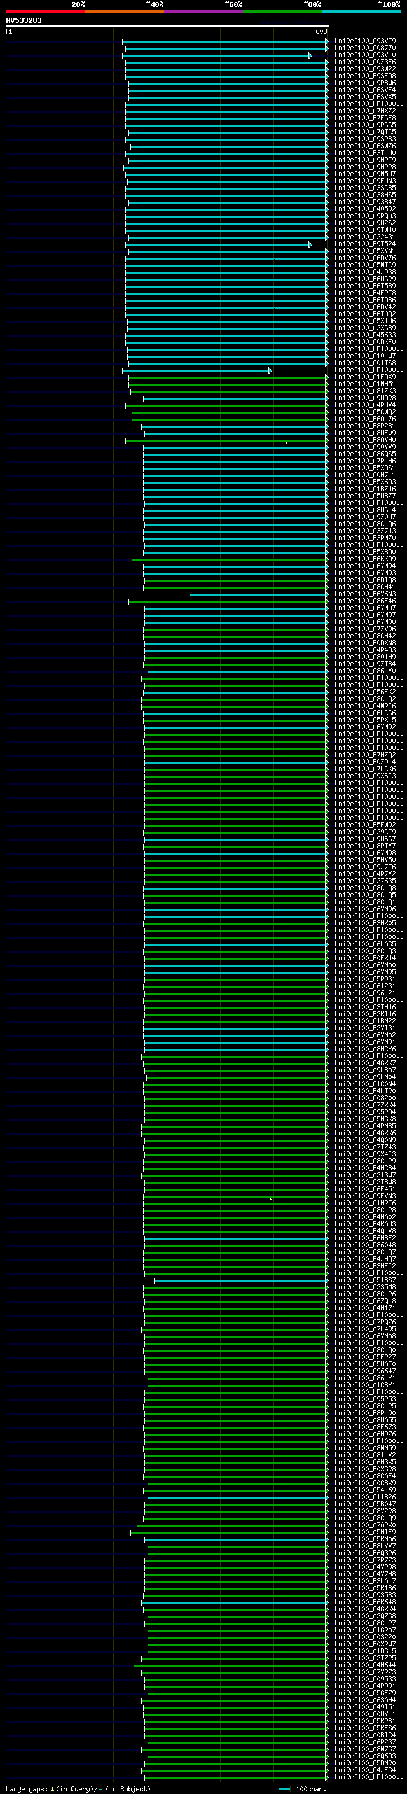407x1794 pixels.
Task: Open hit UniRef100_Q40592
Action: point(365,209)
